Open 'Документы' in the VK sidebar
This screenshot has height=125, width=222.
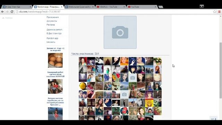click(x=52, y=21)
